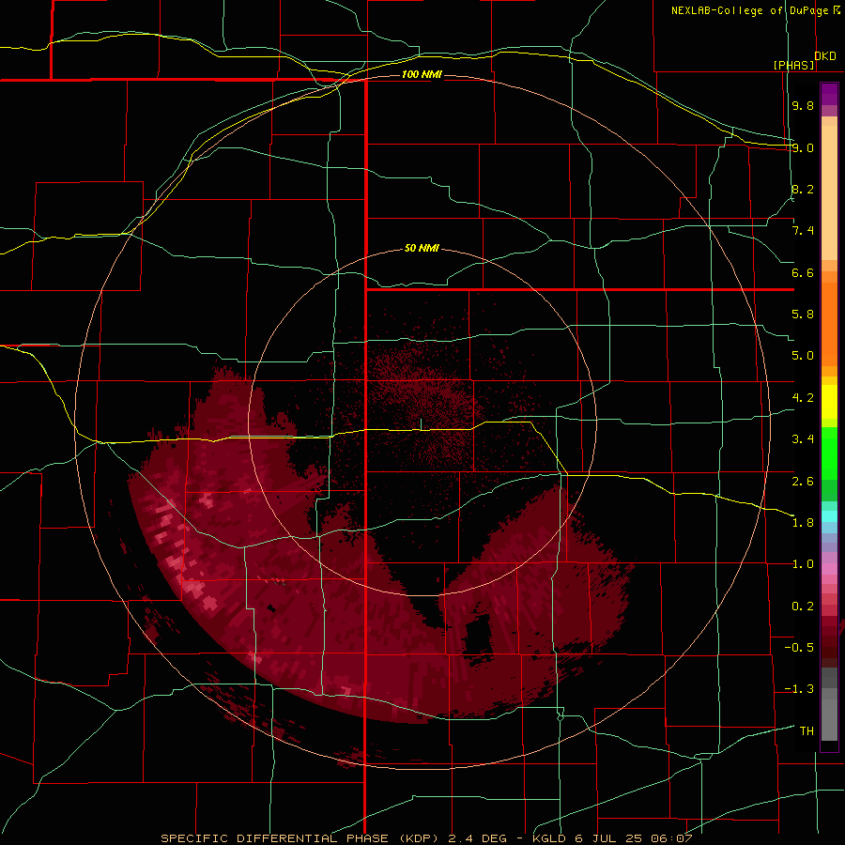The width and height of the screenshot is (845, 845).
Task: Pick the cyan segment of the color bar
Action: tap(829, 516)
